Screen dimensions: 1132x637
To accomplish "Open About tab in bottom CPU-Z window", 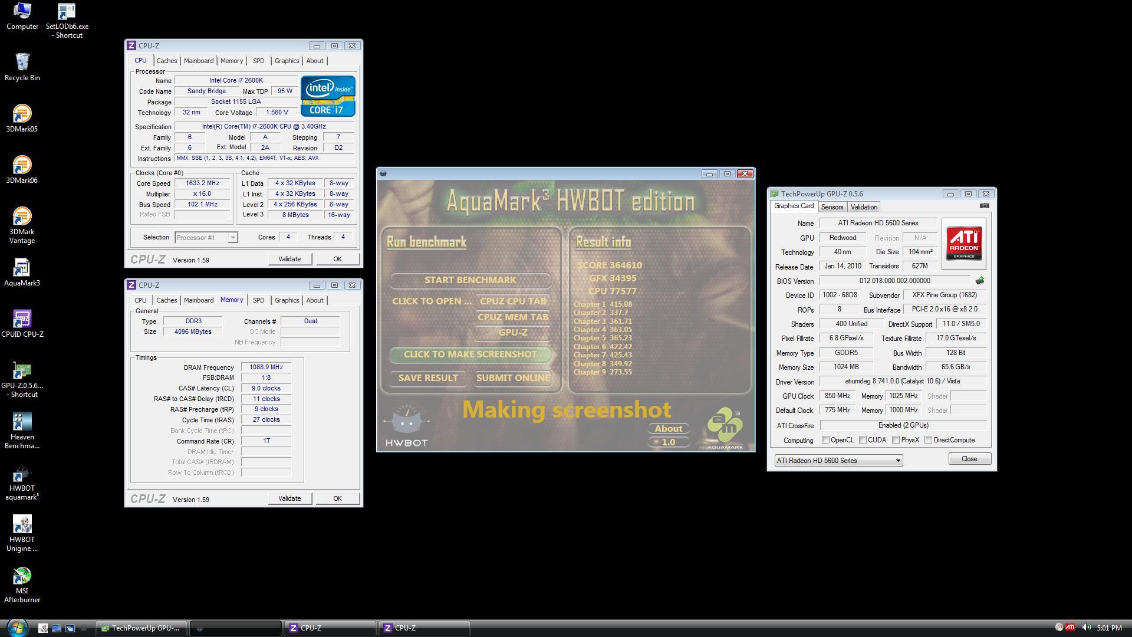I will (x=315, y=300).
